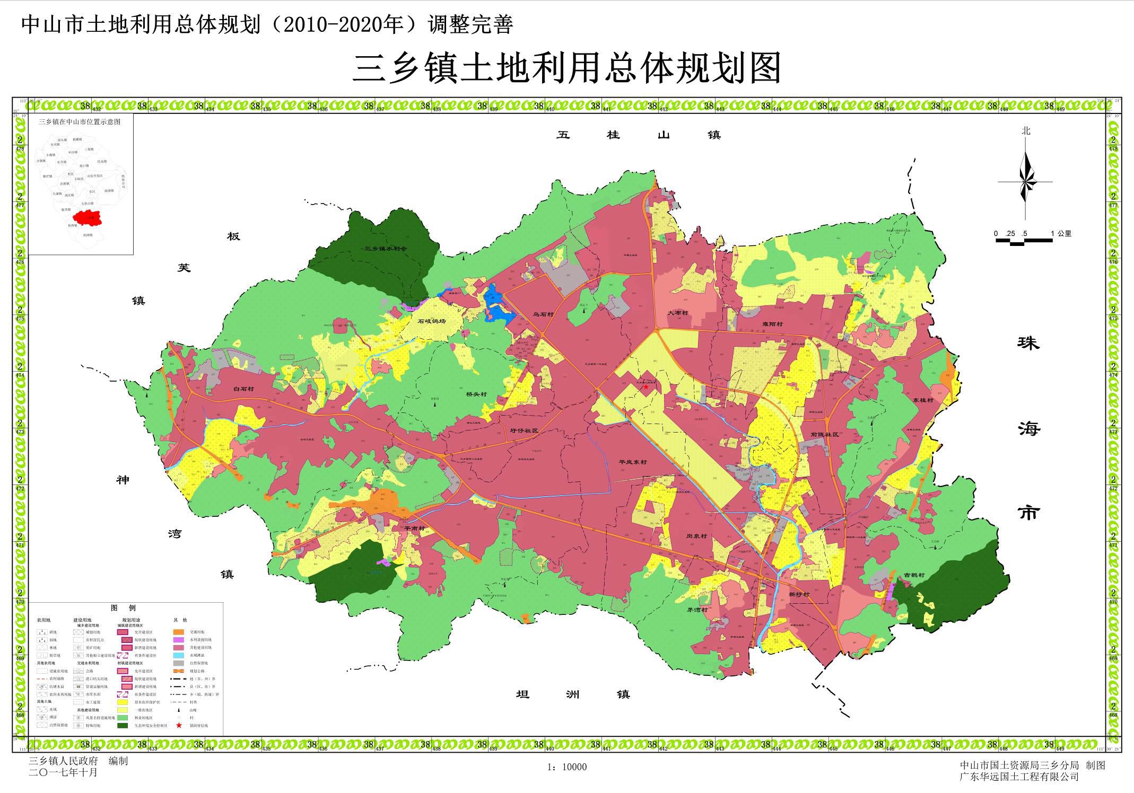Click the scale text 1：10000
This screenshot has width=1134, height=793.
(567, 767)
